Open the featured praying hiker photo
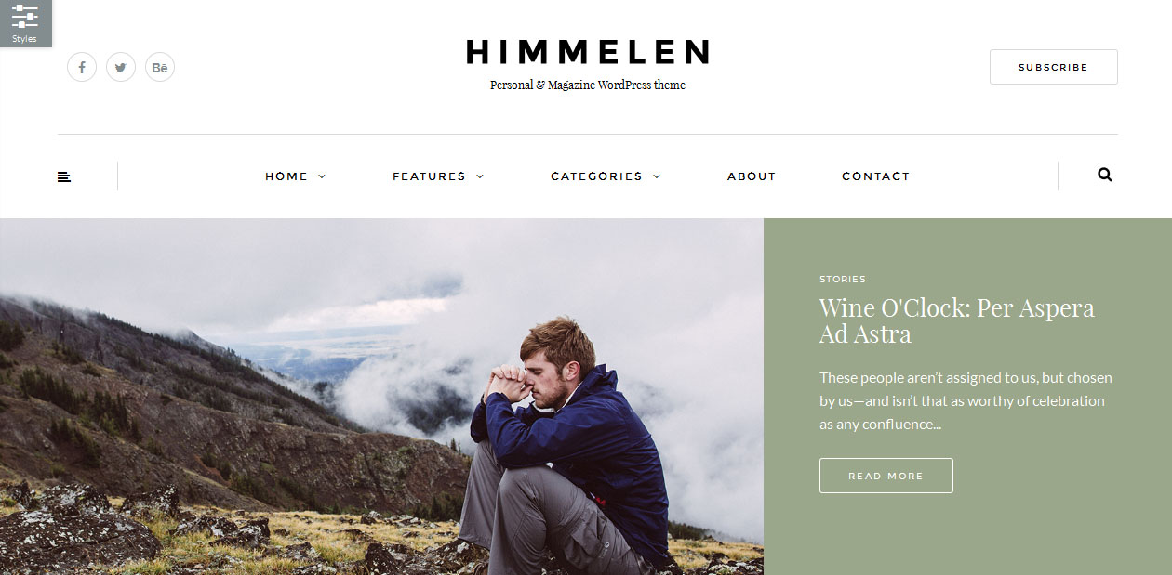The width and height of the screenshot is (1172, 575). click(381, 397)
